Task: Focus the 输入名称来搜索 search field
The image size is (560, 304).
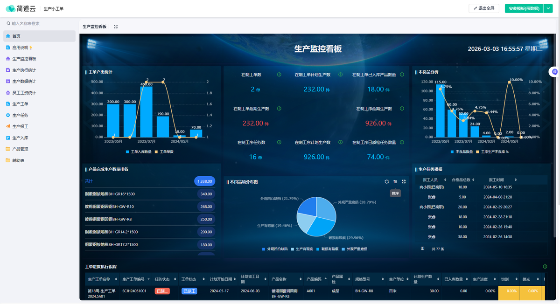Action: (x=40, y=23)
